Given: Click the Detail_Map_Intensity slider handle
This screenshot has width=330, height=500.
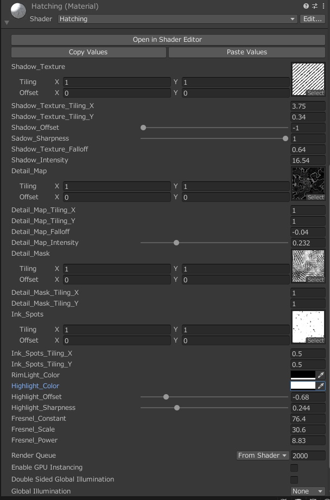Looking at the screenshot, I should (x=176, y=243).
